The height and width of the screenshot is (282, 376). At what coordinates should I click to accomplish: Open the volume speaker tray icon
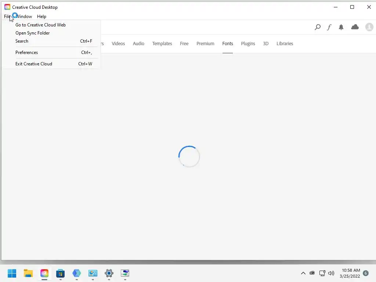click(x=331, y=273)
